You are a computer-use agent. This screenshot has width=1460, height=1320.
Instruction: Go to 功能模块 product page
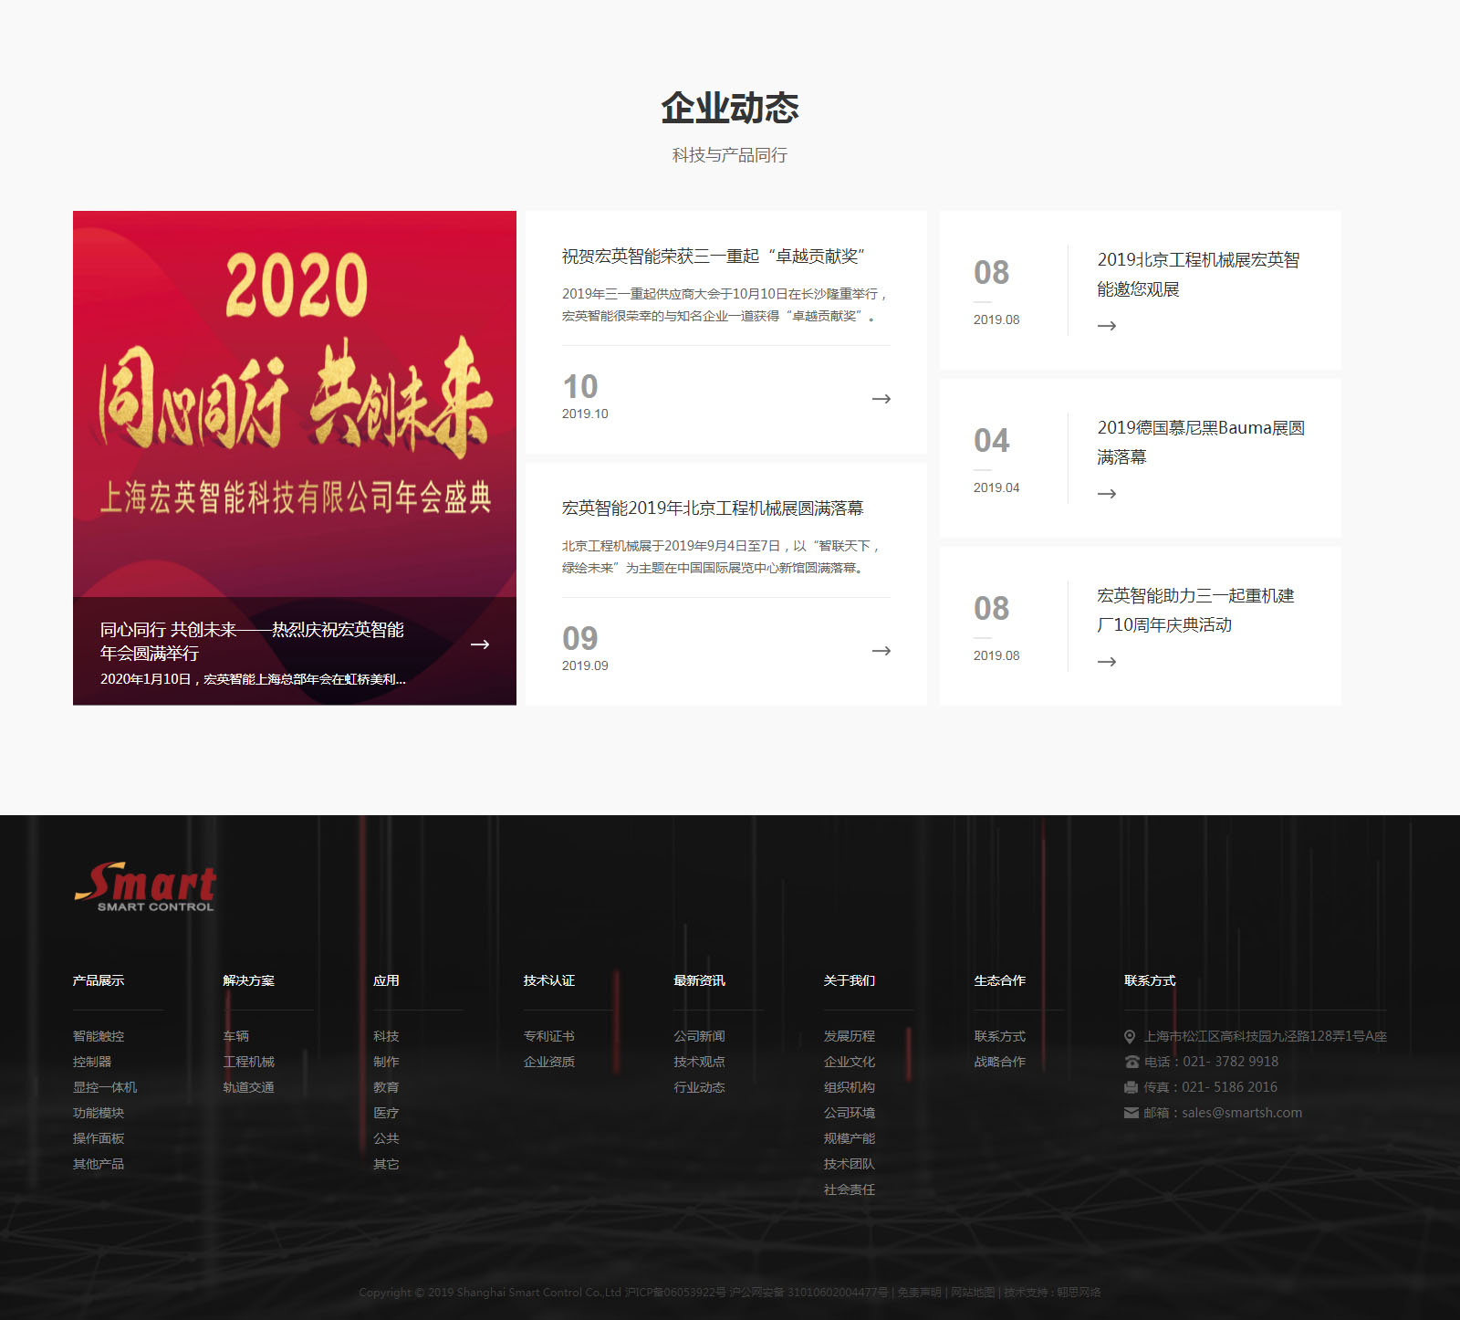pos(99,1113)
